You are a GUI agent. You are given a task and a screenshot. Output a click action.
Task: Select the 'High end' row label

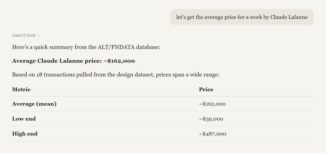[x=25, y=134]
